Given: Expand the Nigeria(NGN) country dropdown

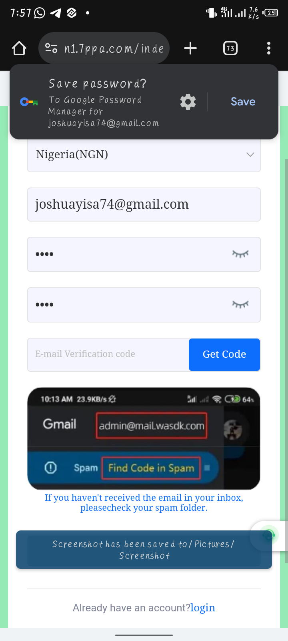Looking at the screenshot, I should click(x=144, y=155).
